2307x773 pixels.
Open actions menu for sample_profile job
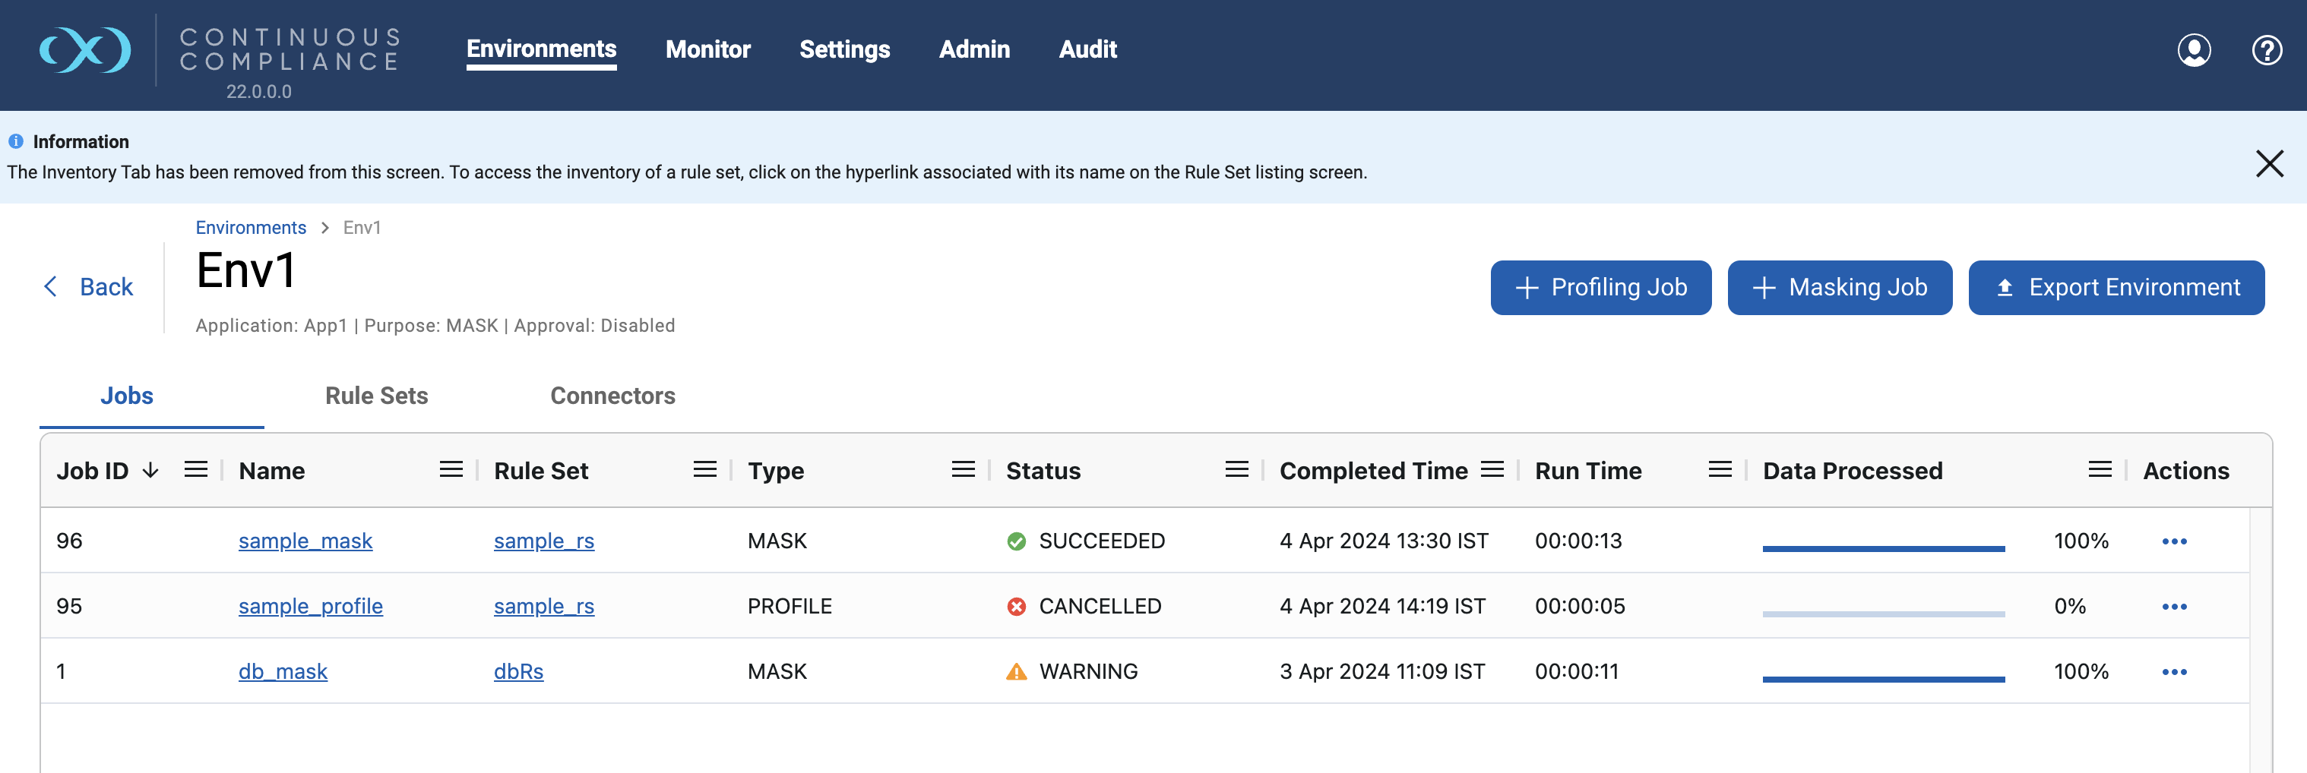coord(2173,607)
